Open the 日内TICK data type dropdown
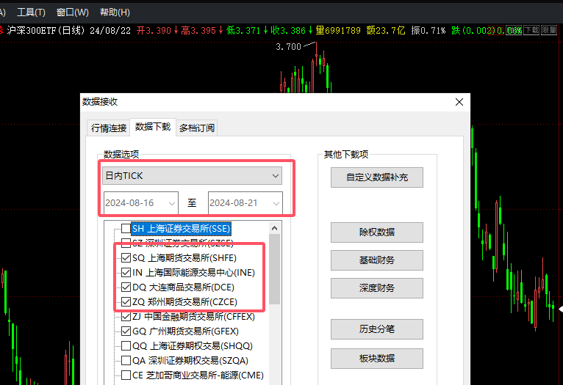The image size is (563, 385). (192, 176)
